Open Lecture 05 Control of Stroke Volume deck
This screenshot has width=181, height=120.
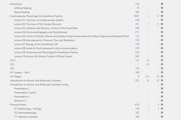click(71, 36)
